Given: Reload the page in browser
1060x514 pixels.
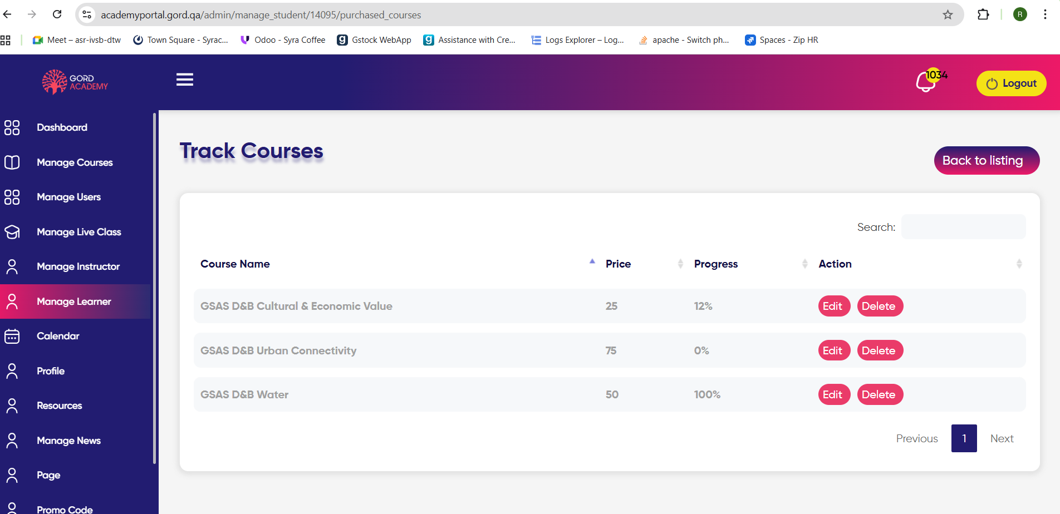Looking at the screenshot, I should [x=57, y=14].
